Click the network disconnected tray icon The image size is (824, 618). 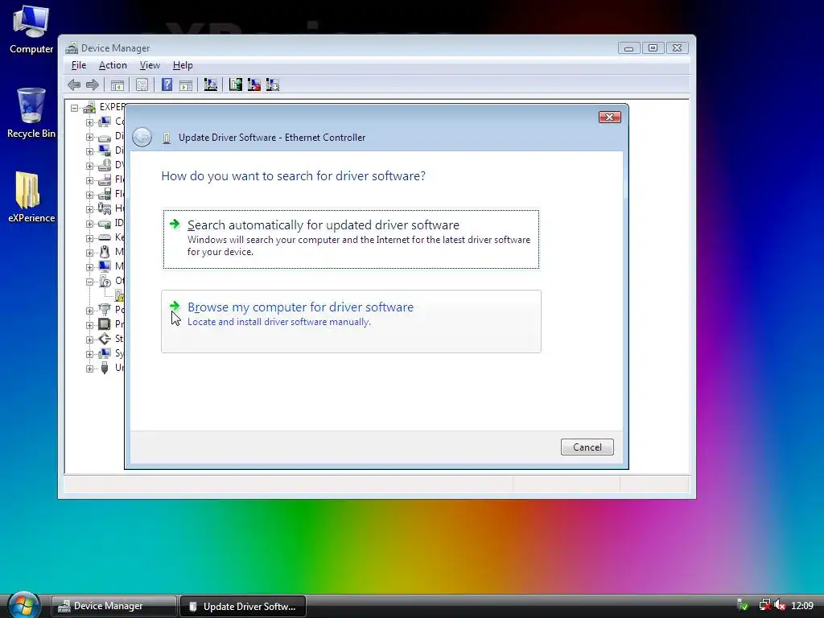tap(764, 606)
